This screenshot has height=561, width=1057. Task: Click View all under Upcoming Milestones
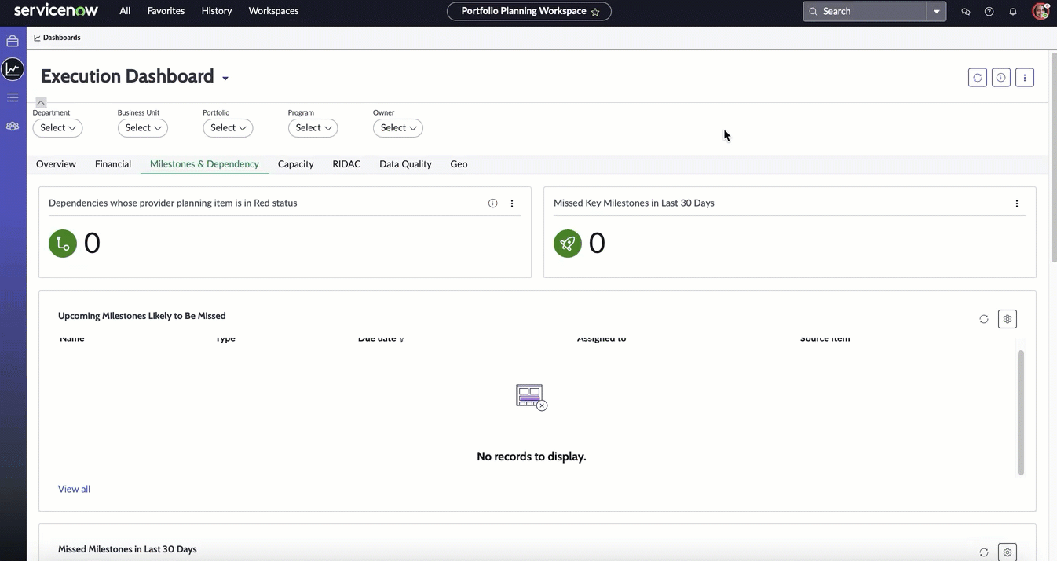pyautogui.click(x=74, y=489)
